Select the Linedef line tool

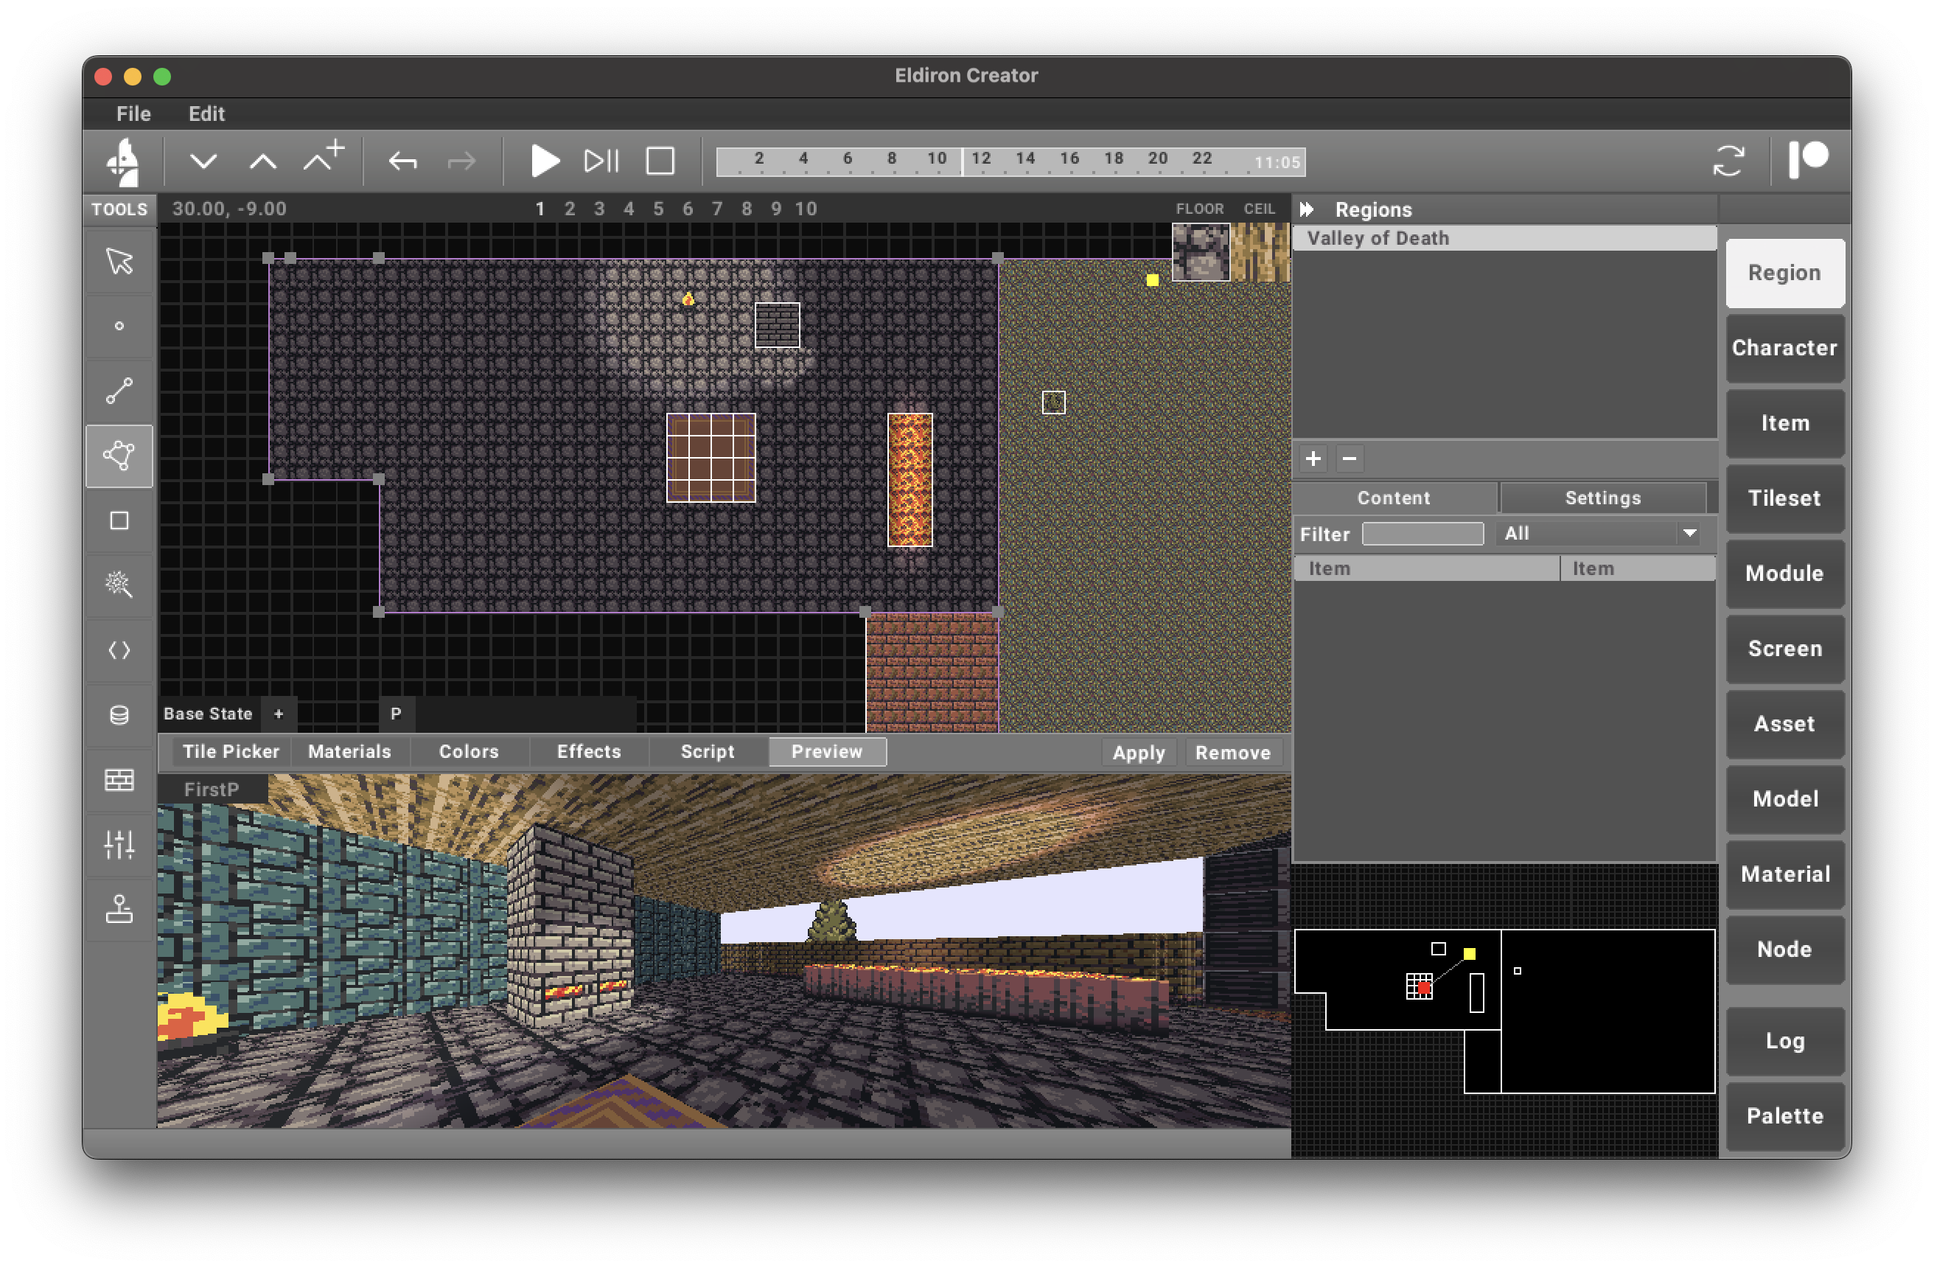pos(119,391)
